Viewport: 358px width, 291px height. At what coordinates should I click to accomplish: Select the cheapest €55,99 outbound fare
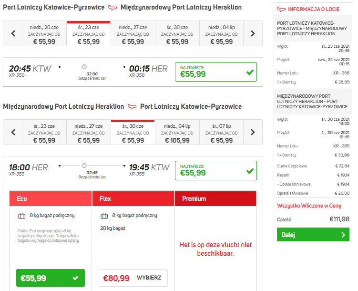click(x=216, y=72)
